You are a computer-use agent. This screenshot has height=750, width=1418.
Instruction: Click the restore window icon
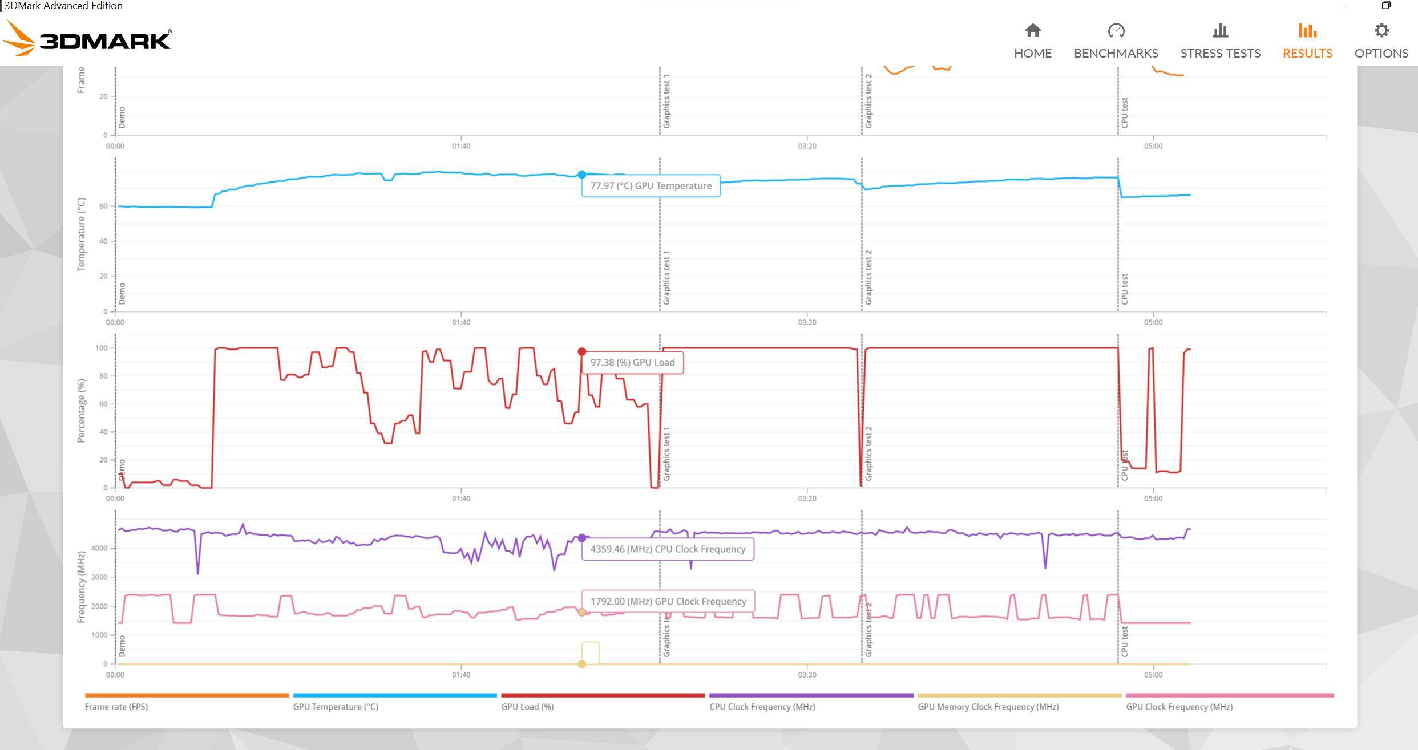click(1386, 5)
